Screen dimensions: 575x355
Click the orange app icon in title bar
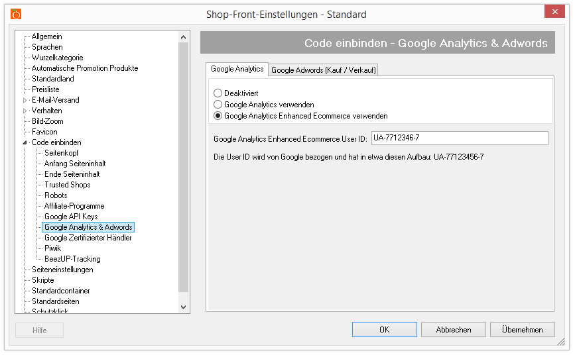coord(16,14)
